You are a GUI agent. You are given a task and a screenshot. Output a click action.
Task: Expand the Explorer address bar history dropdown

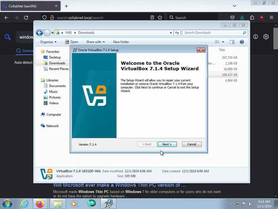[x=171, y=33]
